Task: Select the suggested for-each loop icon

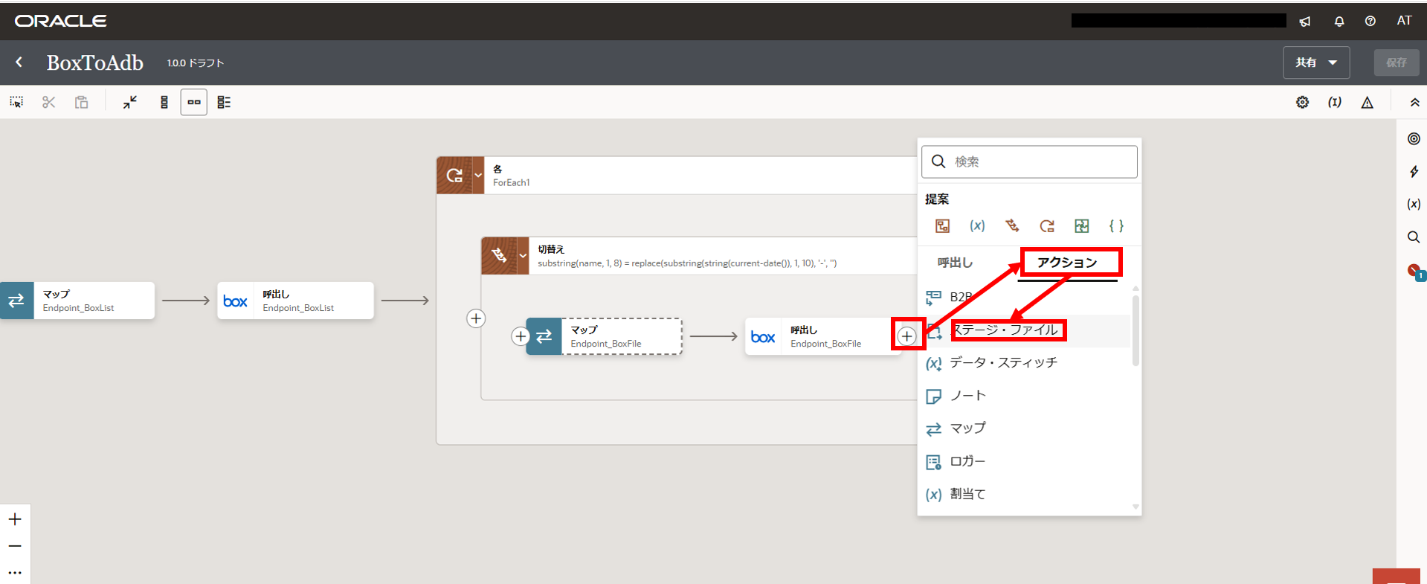Action: pos(1047,226)
